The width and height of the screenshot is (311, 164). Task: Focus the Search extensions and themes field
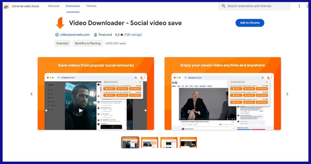pos(257,6)
